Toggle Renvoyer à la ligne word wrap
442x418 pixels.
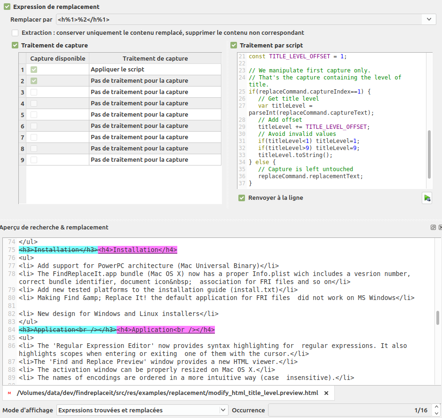242,198
